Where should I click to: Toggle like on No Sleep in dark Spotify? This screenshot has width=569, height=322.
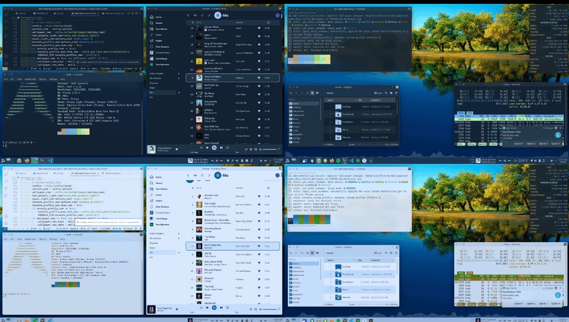tap(259, 94)
